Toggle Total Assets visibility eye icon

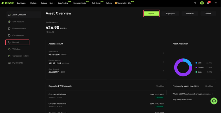point(57,22)
